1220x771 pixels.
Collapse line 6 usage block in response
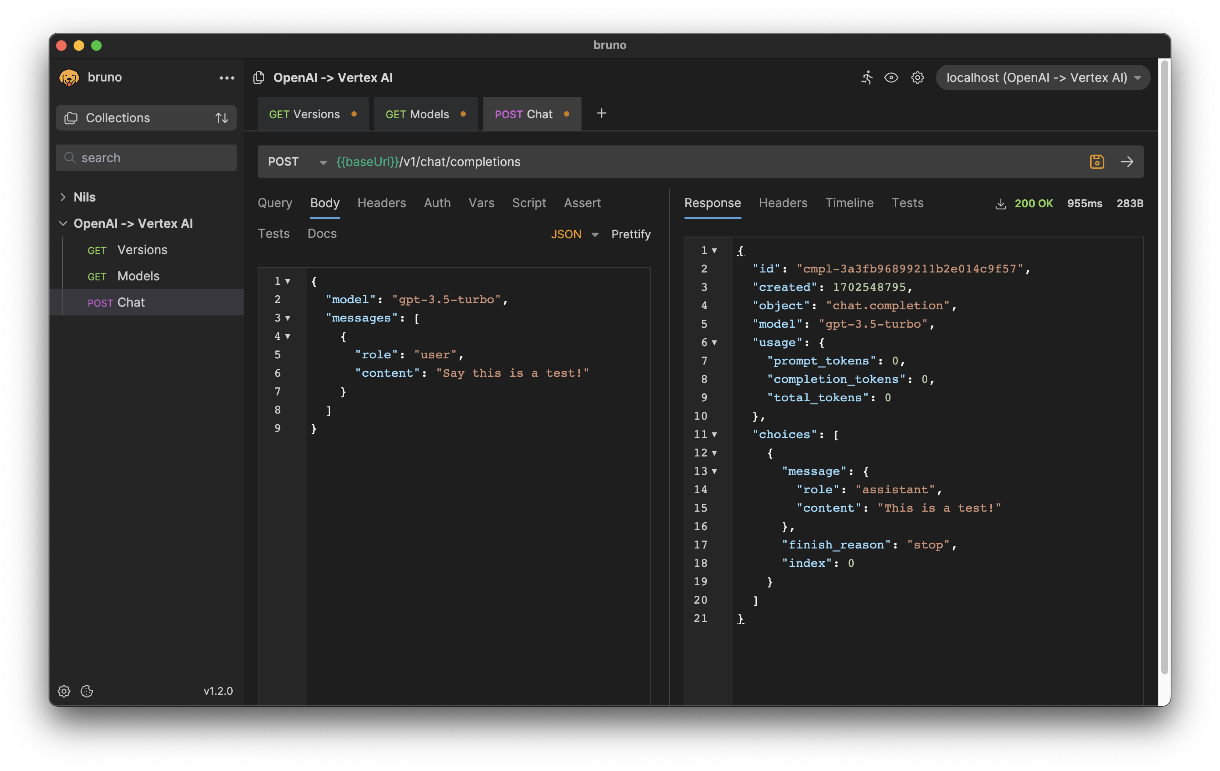point(714,343)
